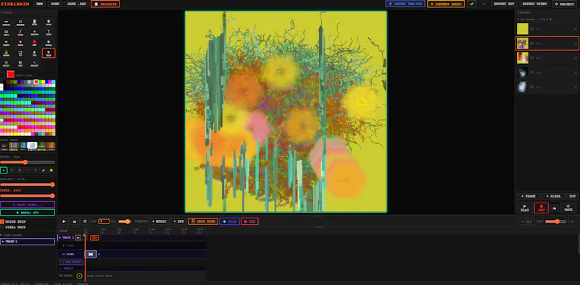
Task: Click the New menu button
Action: click(x=40, y=4)
